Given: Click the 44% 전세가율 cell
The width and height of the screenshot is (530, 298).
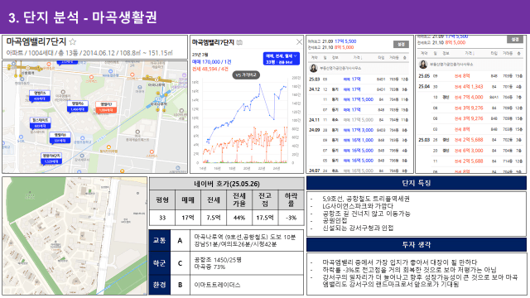Looking at the screenshot, I should coord(239,218).
